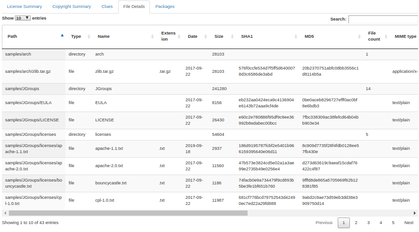Click right arrow of horizontal scrollbar
Image resolution: width=419 pixels, height=232 pixels.
[414, 213]
